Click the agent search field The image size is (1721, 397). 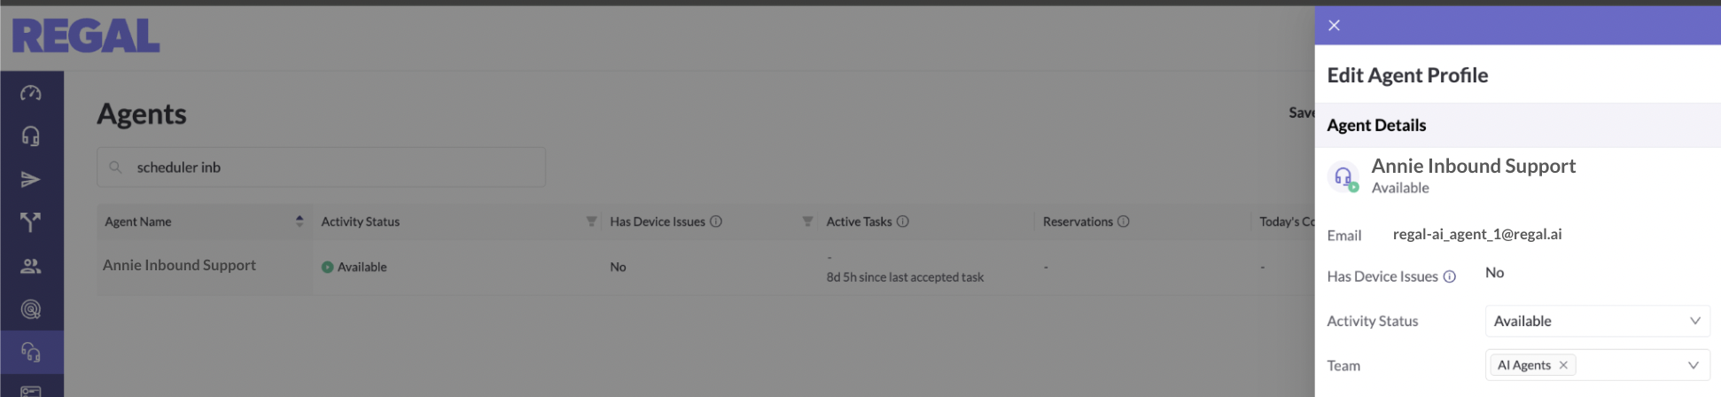[321, 167]
